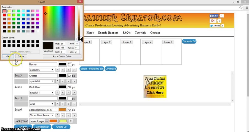Screen dimensions: 249x132
Task: Click the Google +1 button
Action: click(213, 21)
